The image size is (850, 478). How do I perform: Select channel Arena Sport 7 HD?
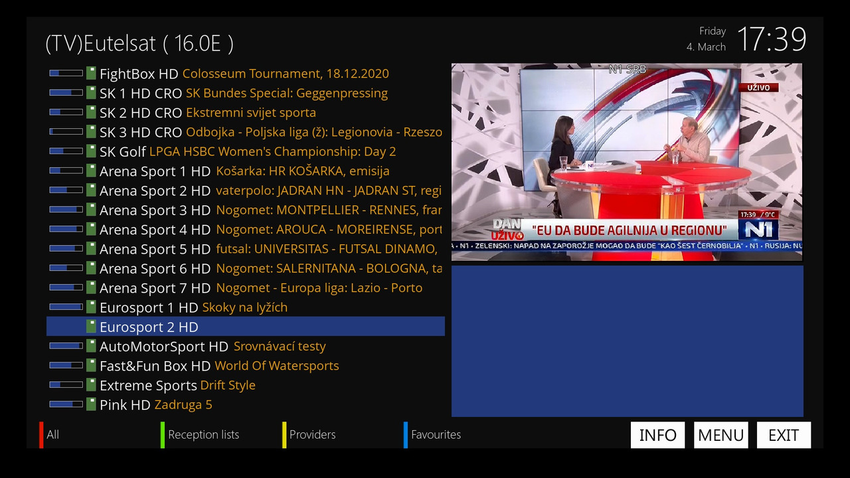coord(155,288)
